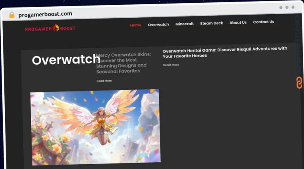The height and width of the screenshot is (169, 304).
Task: Click the orange chain link icon
Action: (299, 82)
